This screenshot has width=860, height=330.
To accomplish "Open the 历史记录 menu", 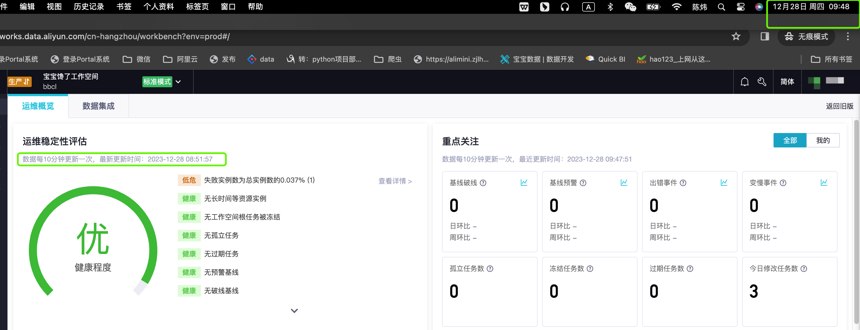I will tap(89, 7).
